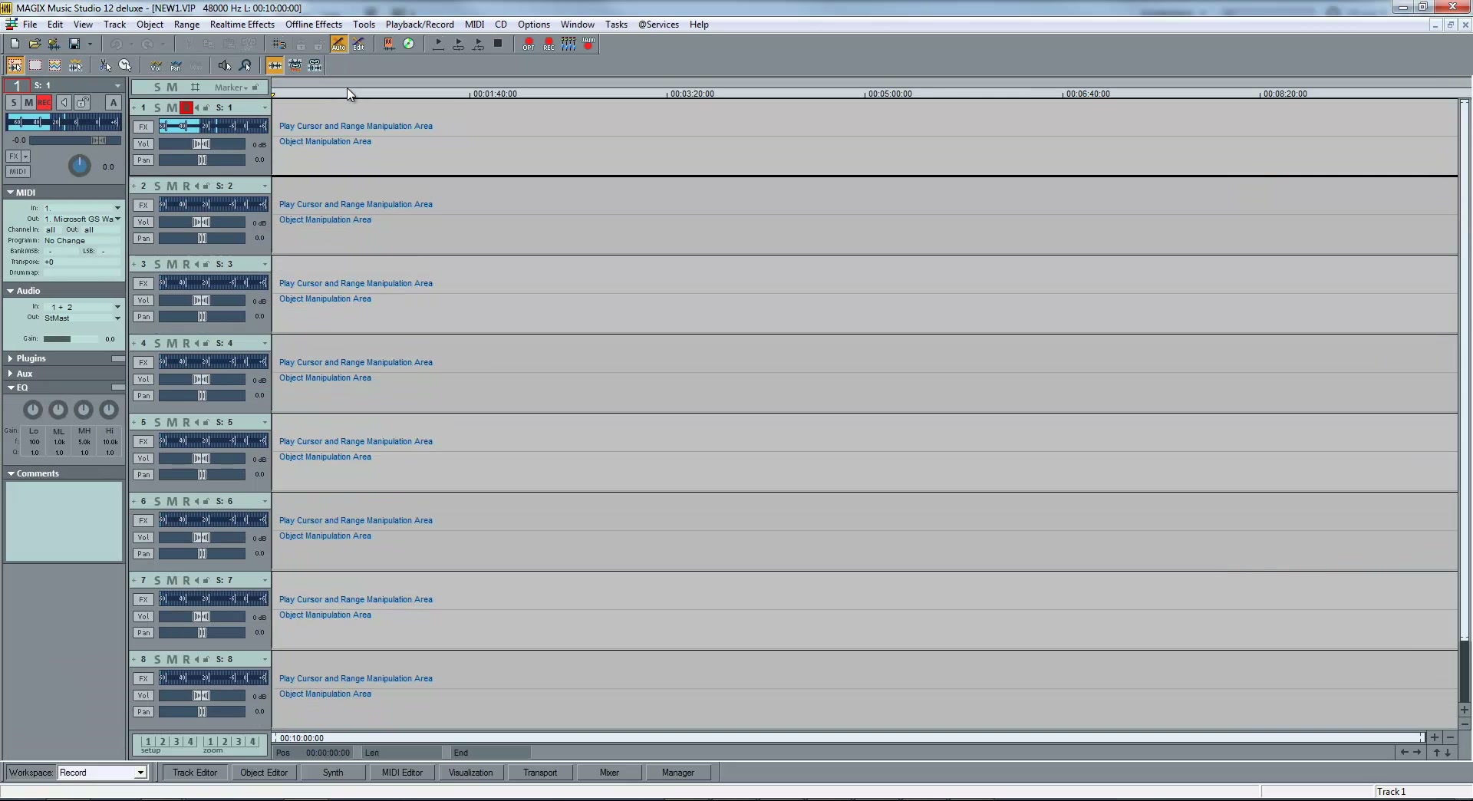Image resolution: width=1473 pixels, height=801 pixels.
Task: Select the universal mouse mode tool
Action: pos(15,65)
